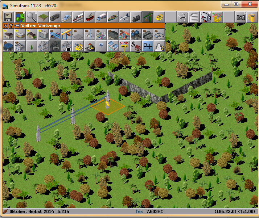
Task: Open help for the Weitere Werkzeuge panel
Action: 11,26
